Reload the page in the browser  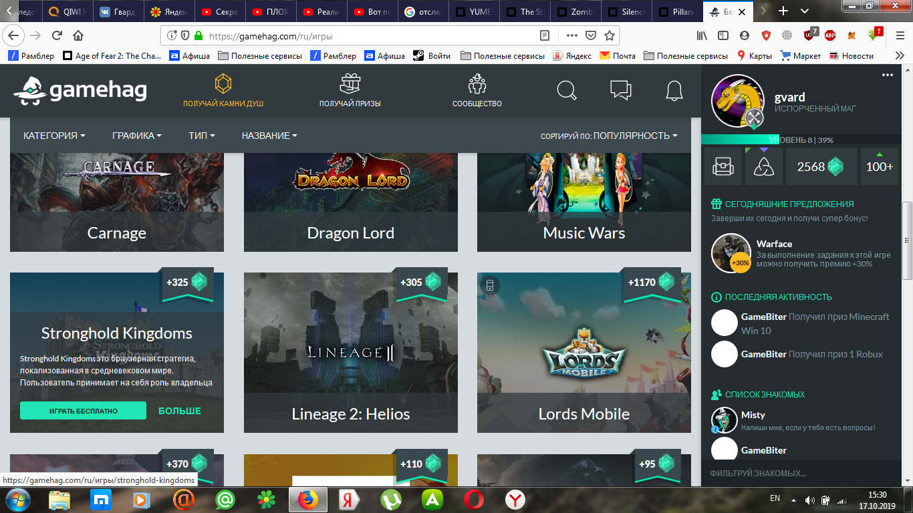click(x=57, y=35)
